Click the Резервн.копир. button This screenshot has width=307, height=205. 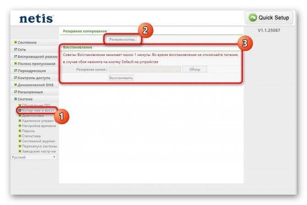122,39
